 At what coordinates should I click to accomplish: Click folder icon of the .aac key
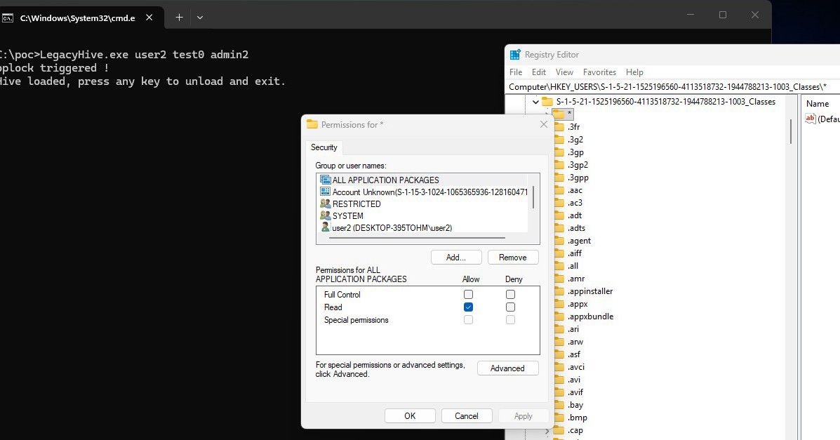(x=559, y=190)
